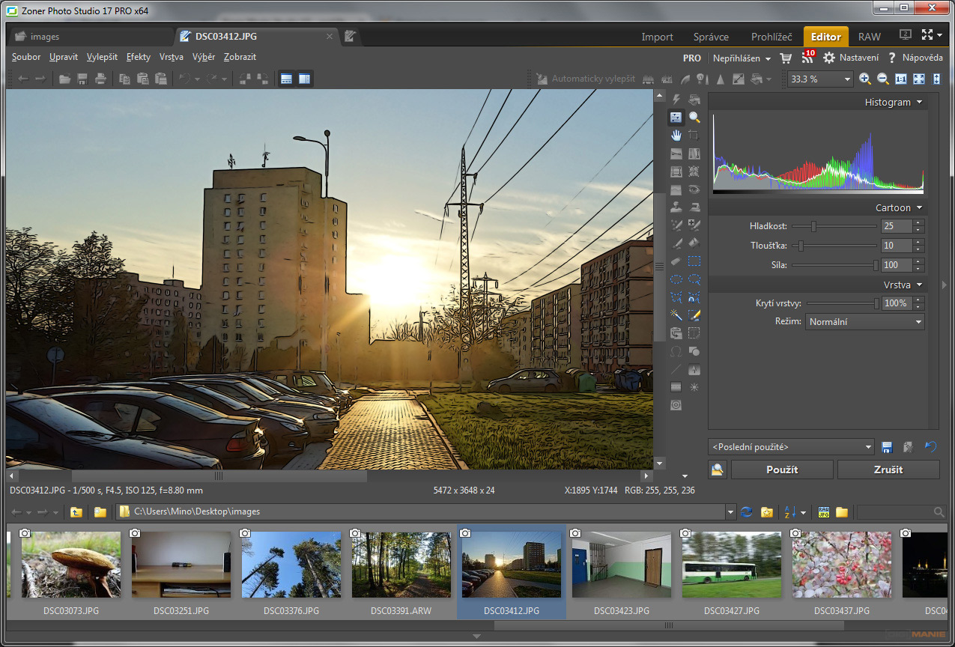Image resolution: width=955 pixels, height=647 pixels.
Task: Click the fit-to-screen zoom icon
Action: 918,79
